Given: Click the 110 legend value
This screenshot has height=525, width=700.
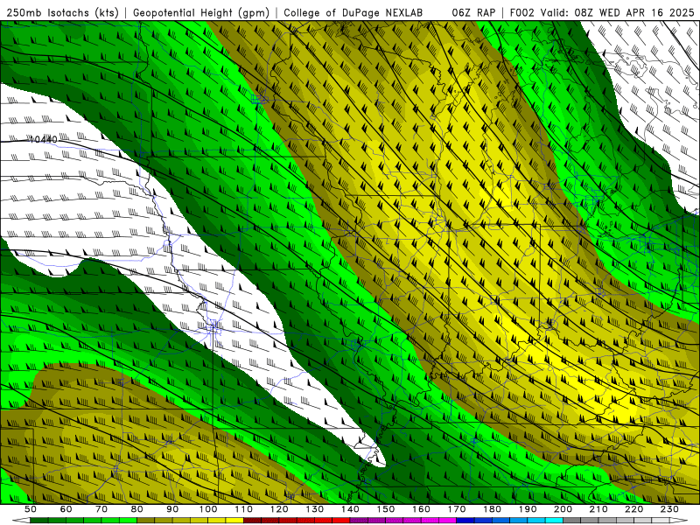Looking at the screenshot, I should tap(244, 509).
